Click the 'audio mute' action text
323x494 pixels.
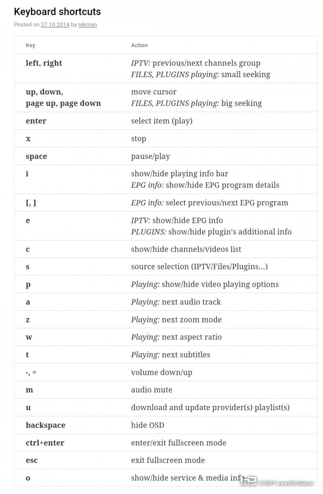(x=152, y=390)
